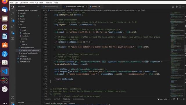The height and width of the screenshot is (105, 186).
Task: Open Help from the dock
Action: coord(5,54)
